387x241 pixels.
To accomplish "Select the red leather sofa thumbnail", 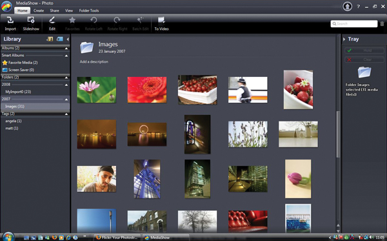I will pos(248,222).
